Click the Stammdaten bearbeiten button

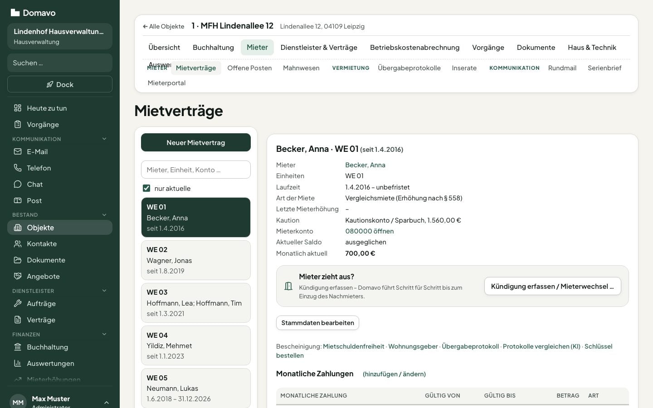(317, 323)
